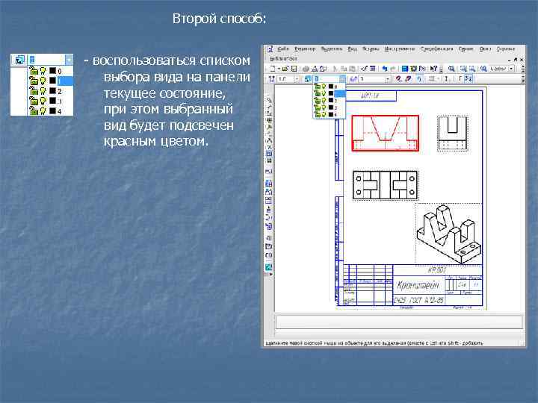Screen dimensions: 538x403
Task: Open the Вид menu
Action: pyautogui.click(x=353, y=49)
